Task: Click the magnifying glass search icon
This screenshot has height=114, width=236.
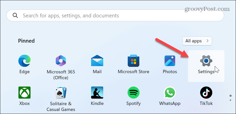Action: (15, 15)
